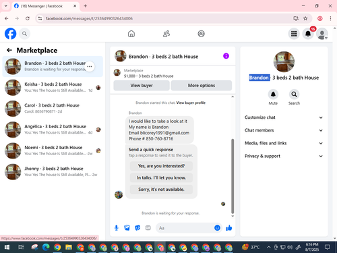
Task: Open notifications bell in the top bar
Action: point(308,34)
